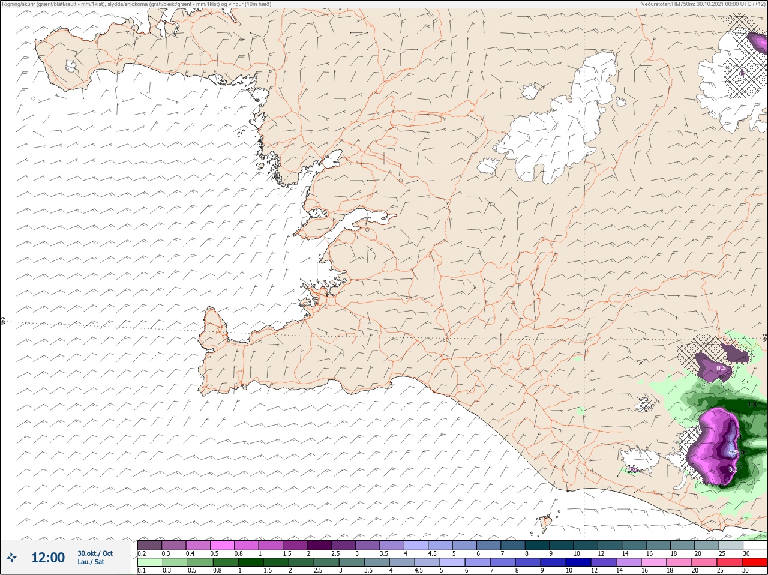Pick the 9 dark teal snow scale swatch
Screen dimensions: 768x575
point(562,546)
